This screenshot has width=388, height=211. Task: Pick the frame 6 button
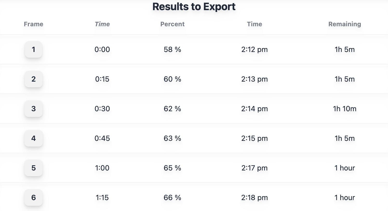pos(34,197)
